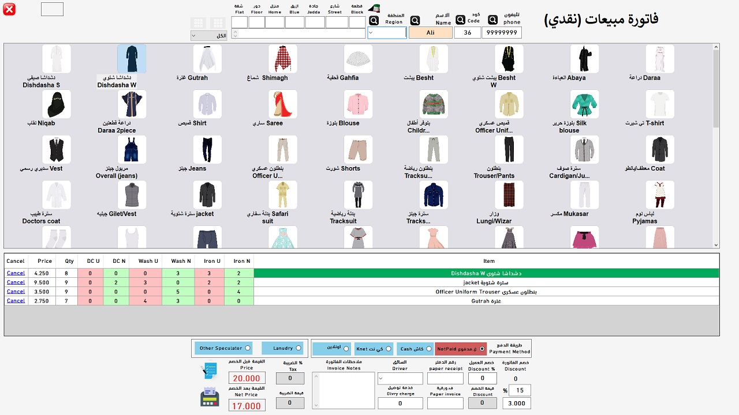
Task: Cancel the Dishdasha W invoice row
Action: 16,273
